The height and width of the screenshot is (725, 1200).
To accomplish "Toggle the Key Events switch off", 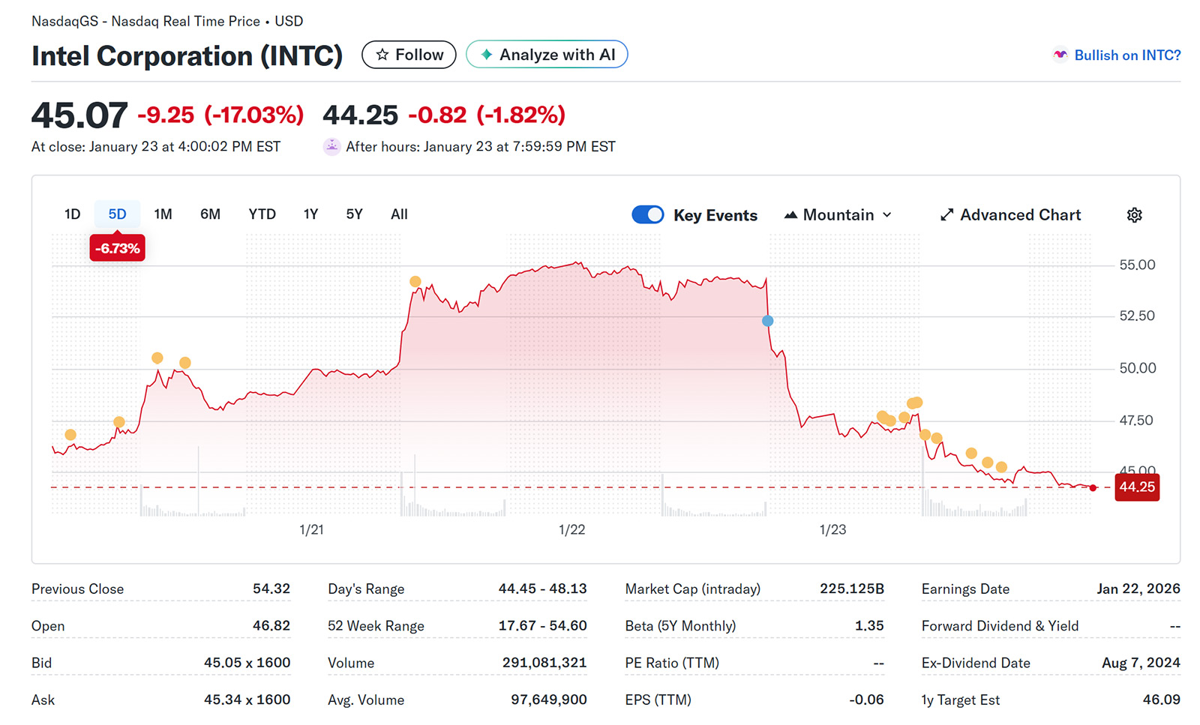I will pyautogui.click(x=647, y=215).
